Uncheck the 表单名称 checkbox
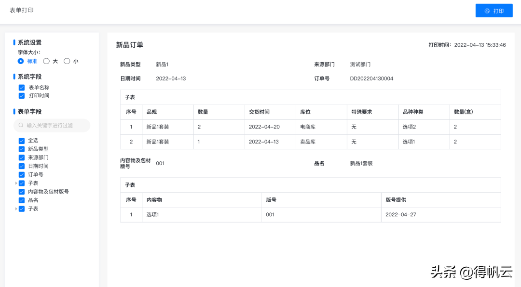The image size is (521, 287). pyautogui.click(x=22, y=88)
